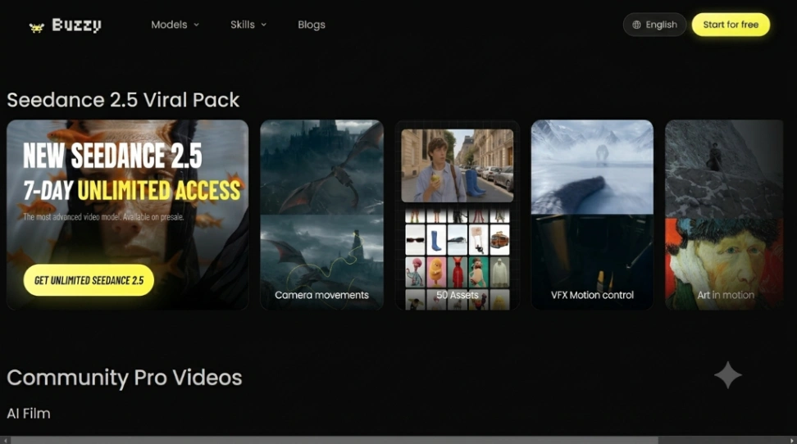Click the '7-Day Unlimited Access' banner text
The height and width of the screenshot is (444, 797).
[132, 191]
